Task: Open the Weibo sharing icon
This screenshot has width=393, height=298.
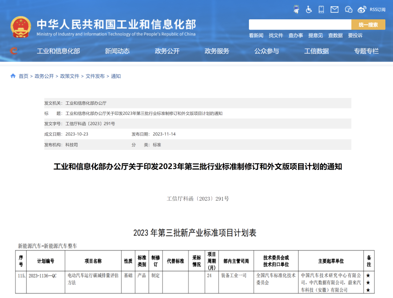Action: point(361,9)
